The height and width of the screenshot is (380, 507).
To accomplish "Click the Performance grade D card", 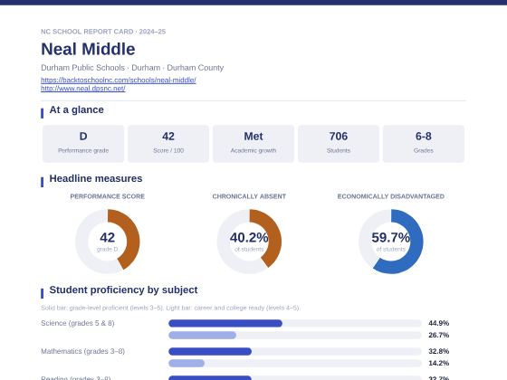I will [x=83, y=144].
